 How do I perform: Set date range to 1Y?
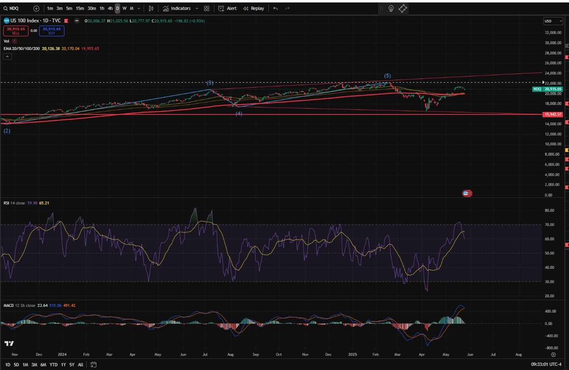pos(63,365)
